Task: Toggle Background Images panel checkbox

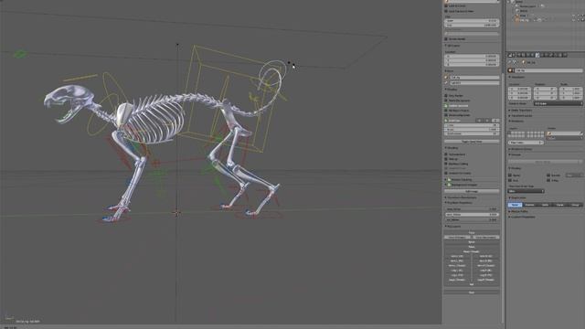Action: (450, 185)
